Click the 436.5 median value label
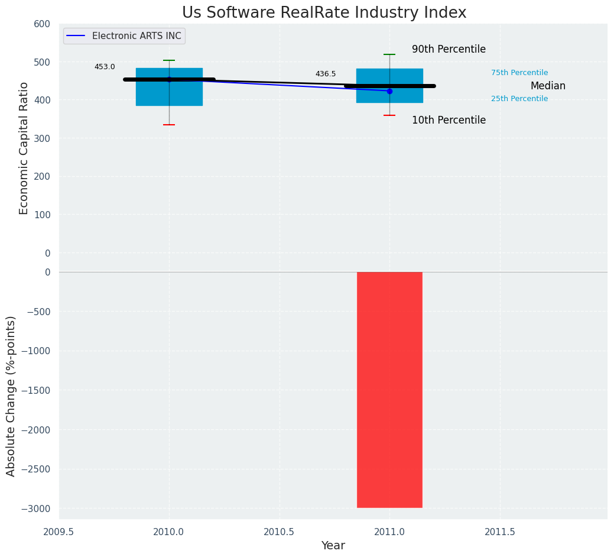 click(x=326, y=74)
